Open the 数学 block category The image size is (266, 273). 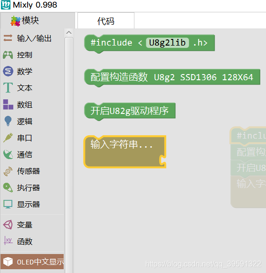pyautogui.click(x=32, y=71)
